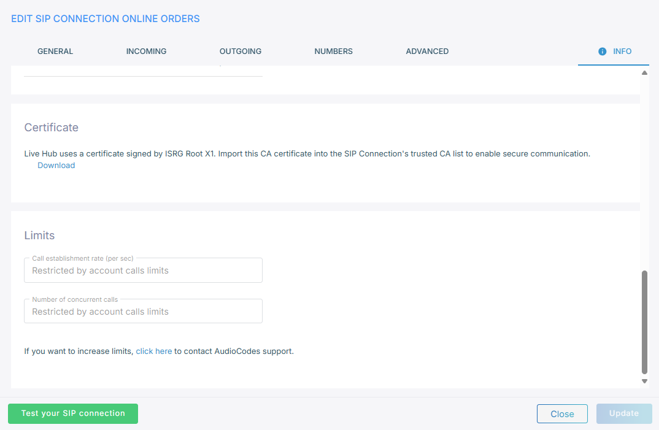This screenshot has width=659, height=430.
Task: Click the Call establishment rate field
Action: click(x=143, y=270)
